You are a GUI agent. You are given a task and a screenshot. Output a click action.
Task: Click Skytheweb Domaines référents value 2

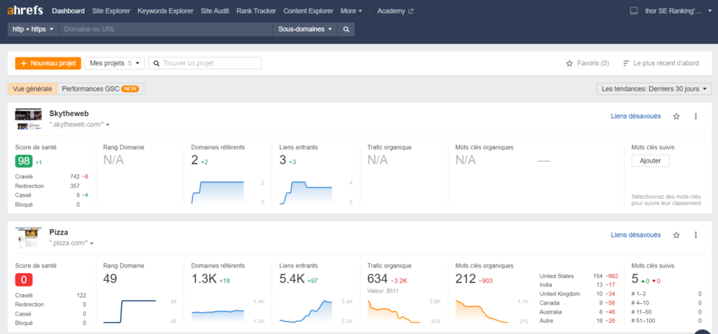194,160
